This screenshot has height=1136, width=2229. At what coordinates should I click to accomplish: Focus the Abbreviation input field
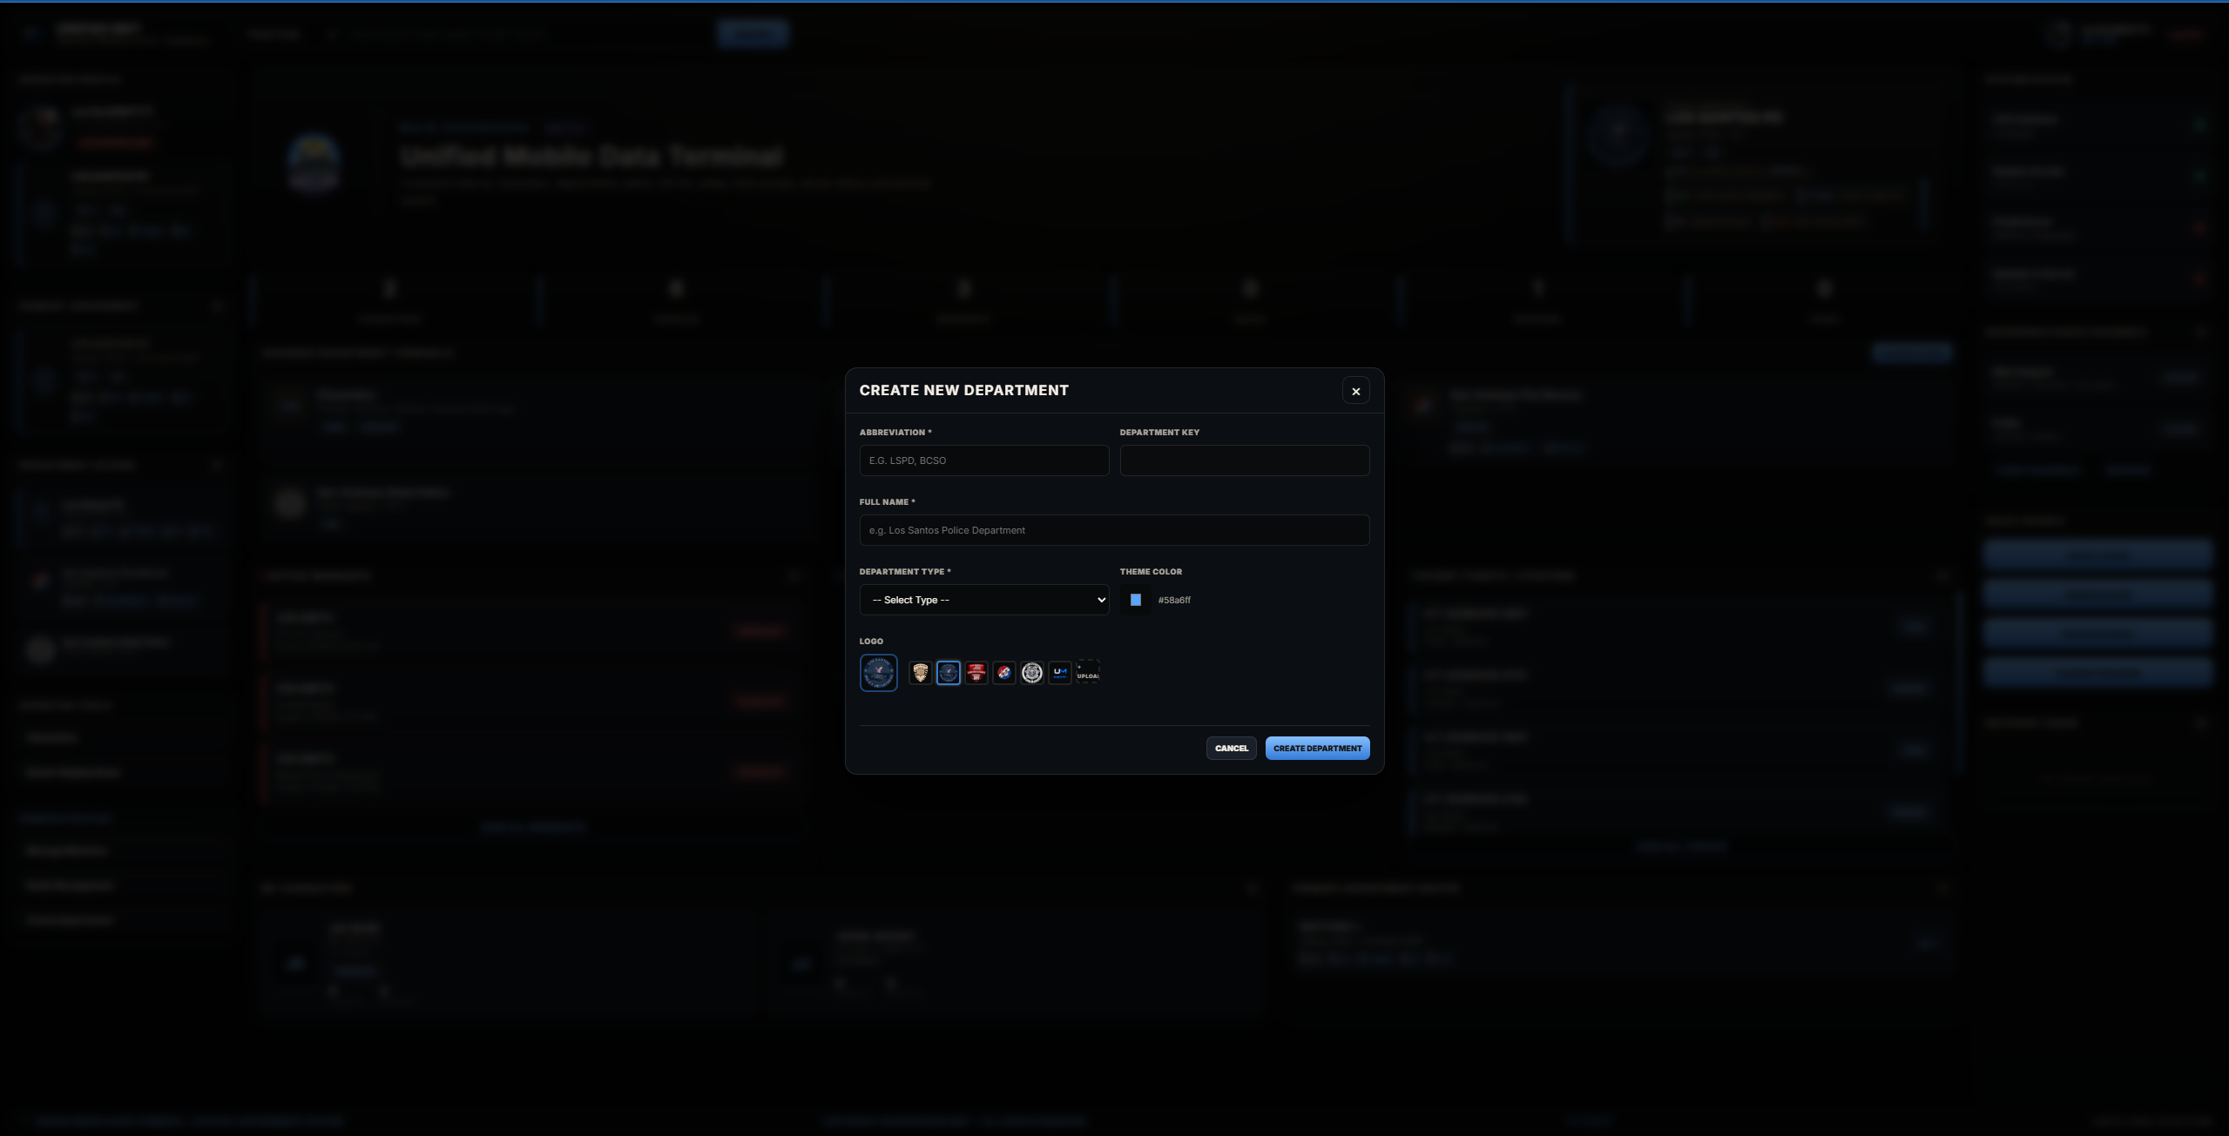coord(984,460)
